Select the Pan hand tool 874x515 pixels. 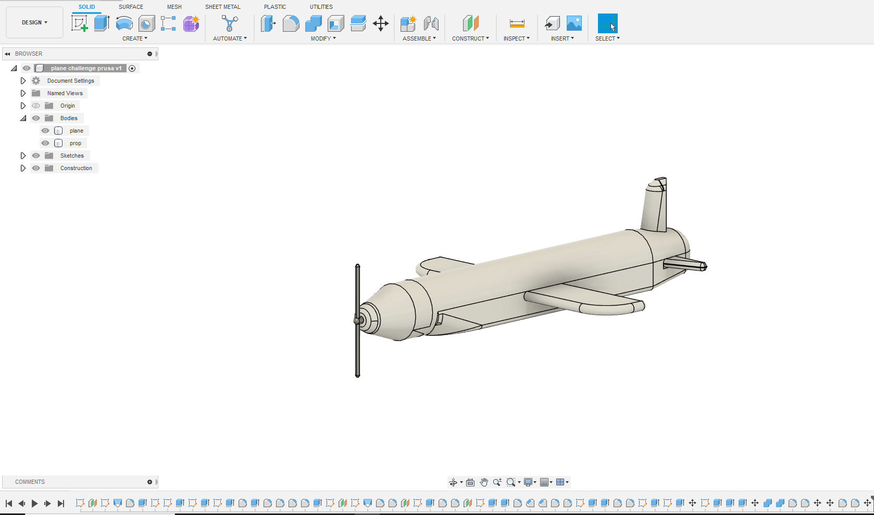click(484, 482)
